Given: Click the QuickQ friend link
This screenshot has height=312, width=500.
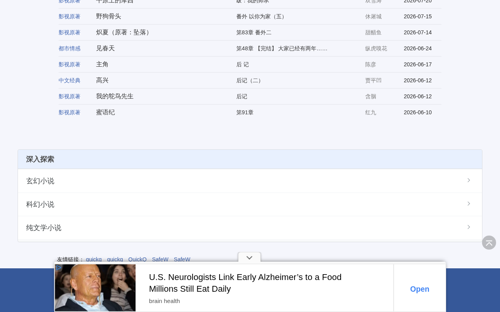Looking at the screenshot, I should coord(137,259).
